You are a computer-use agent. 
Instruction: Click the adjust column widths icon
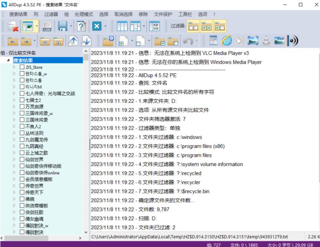click(135, 26)
